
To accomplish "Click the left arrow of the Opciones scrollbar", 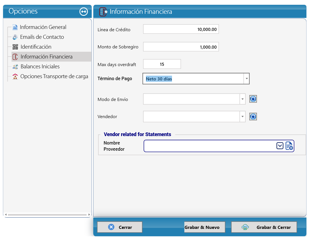I will point(6,215).
